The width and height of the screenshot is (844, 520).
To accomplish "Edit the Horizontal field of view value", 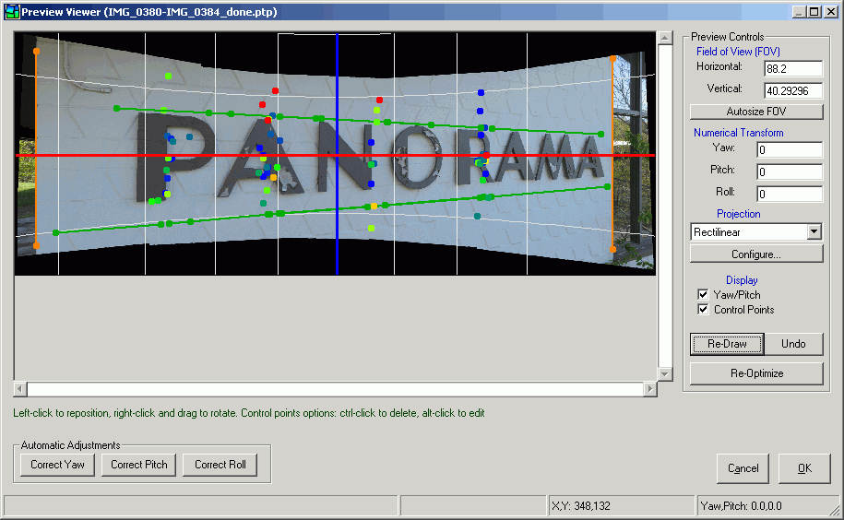I will pyautogui.click(x=793, y=69).
